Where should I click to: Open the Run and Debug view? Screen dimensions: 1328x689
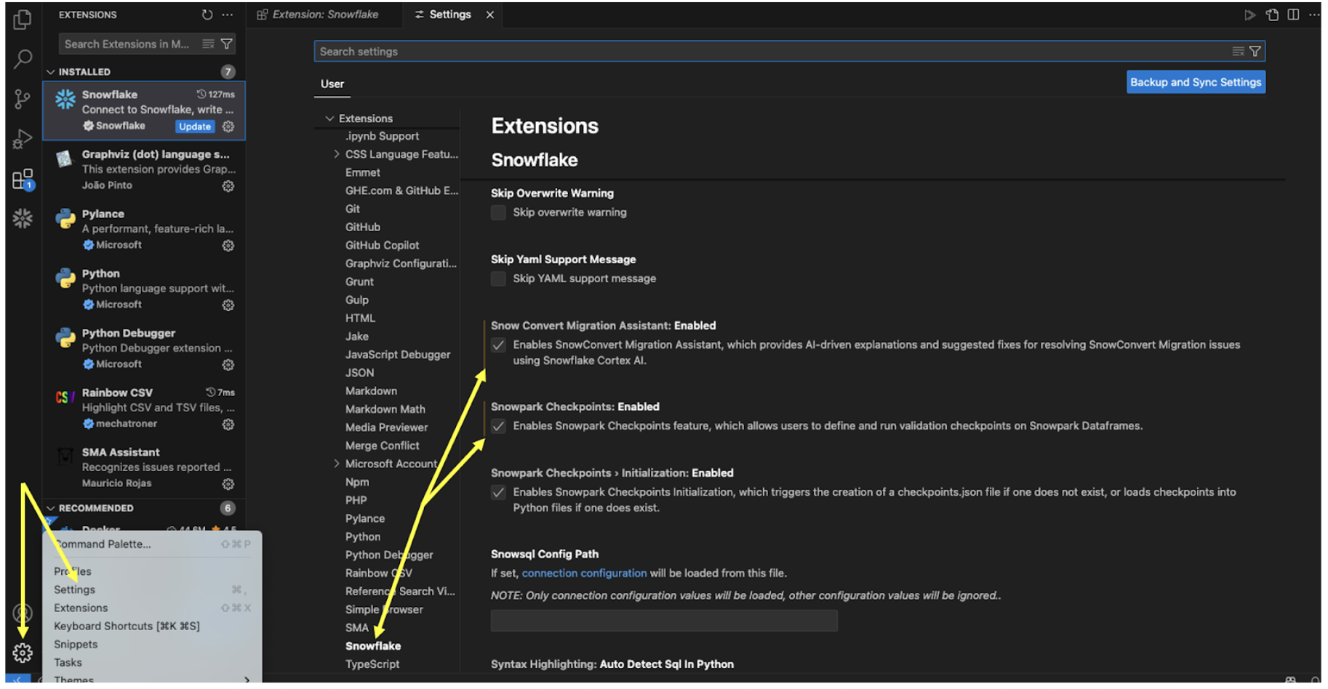[x=22, y=138]
